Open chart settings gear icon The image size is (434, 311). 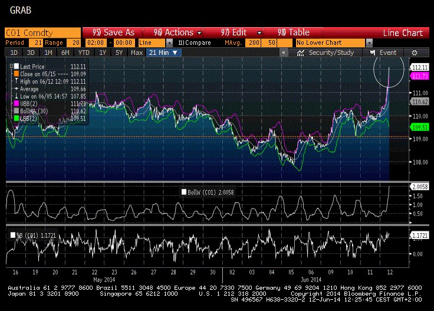(x=415, y=53)
